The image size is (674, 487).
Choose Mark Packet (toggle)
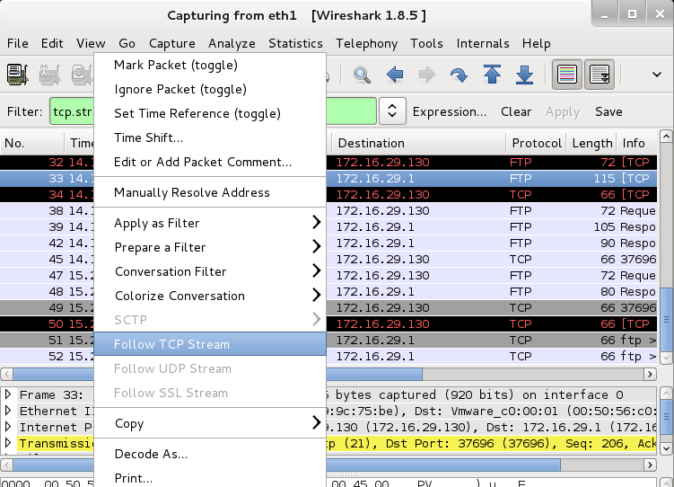[x=210, y=65]
